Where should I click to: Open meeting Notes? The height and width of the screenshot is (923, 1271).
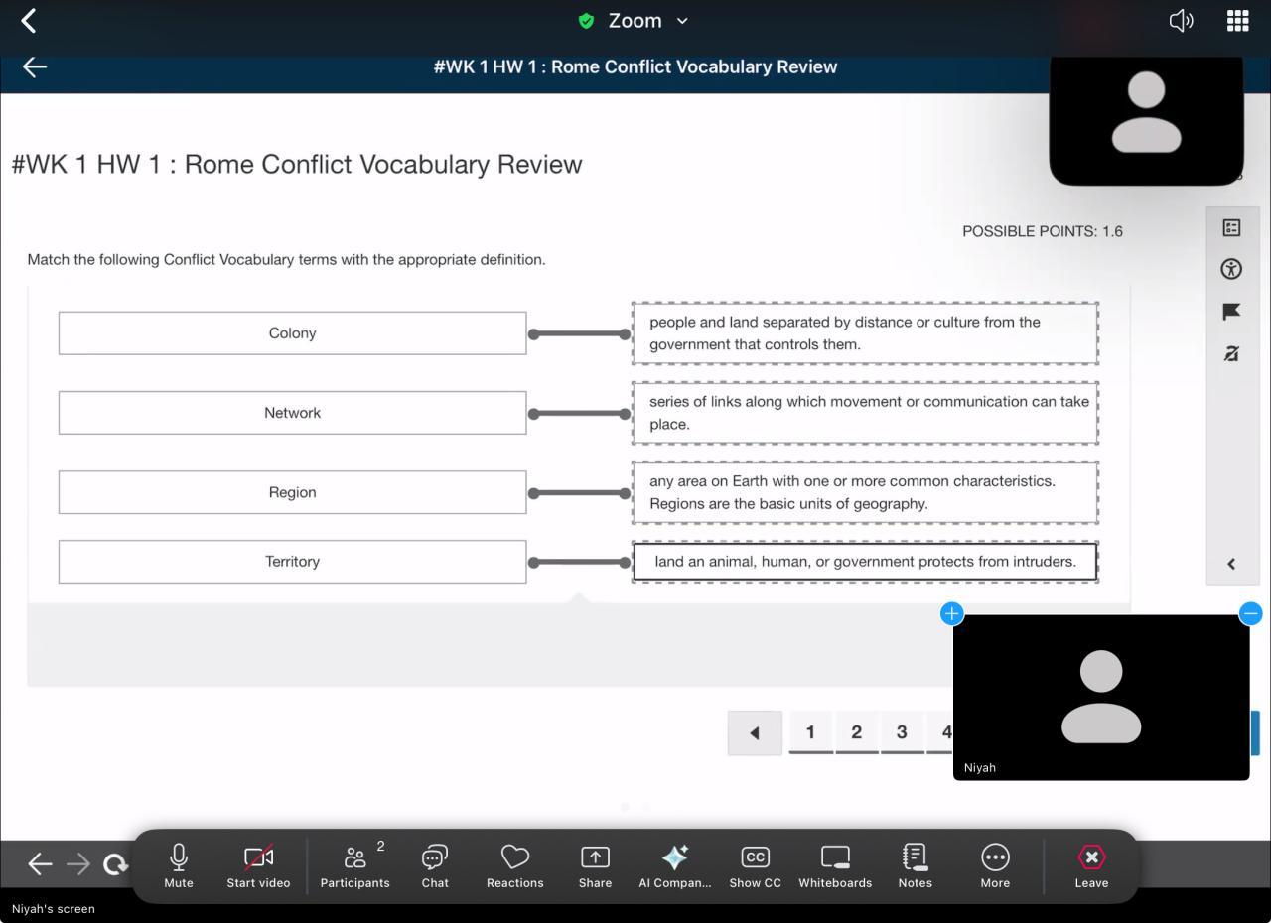point(915,865)
